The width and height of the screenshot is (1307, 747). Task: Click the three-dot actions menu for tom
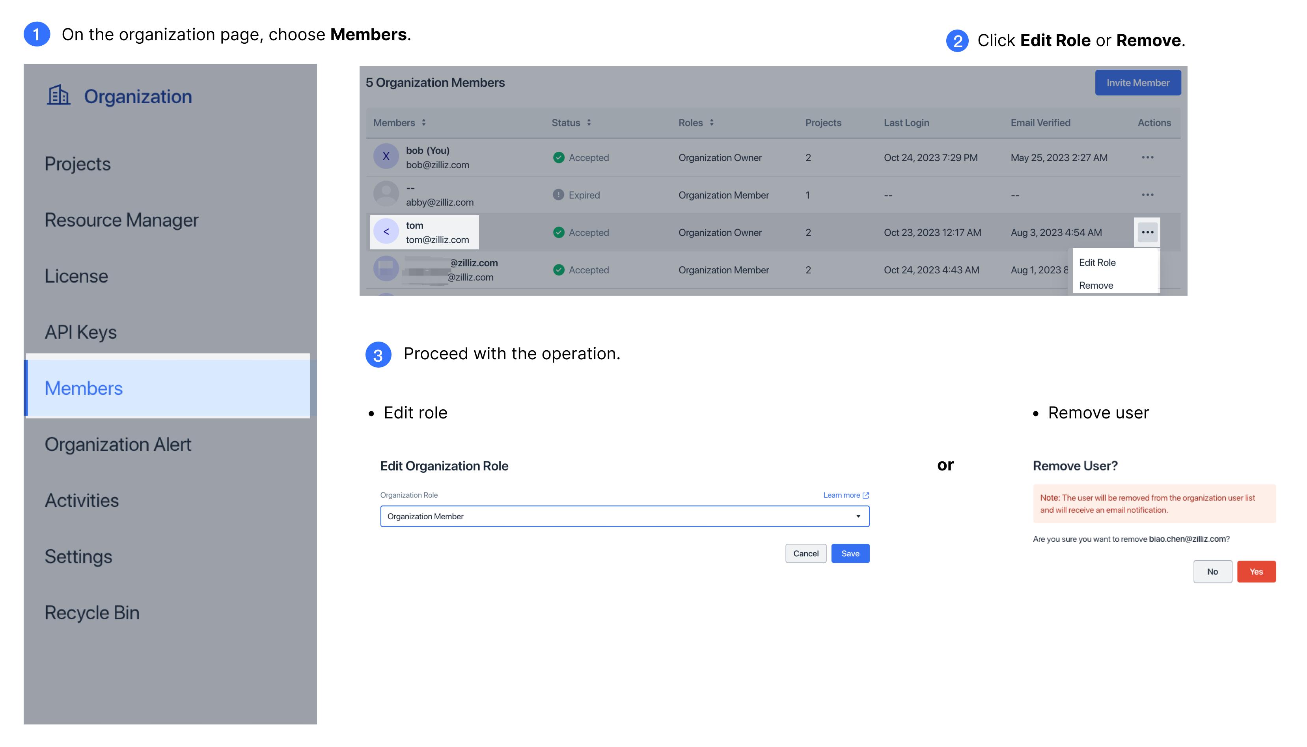(1147, 232)
